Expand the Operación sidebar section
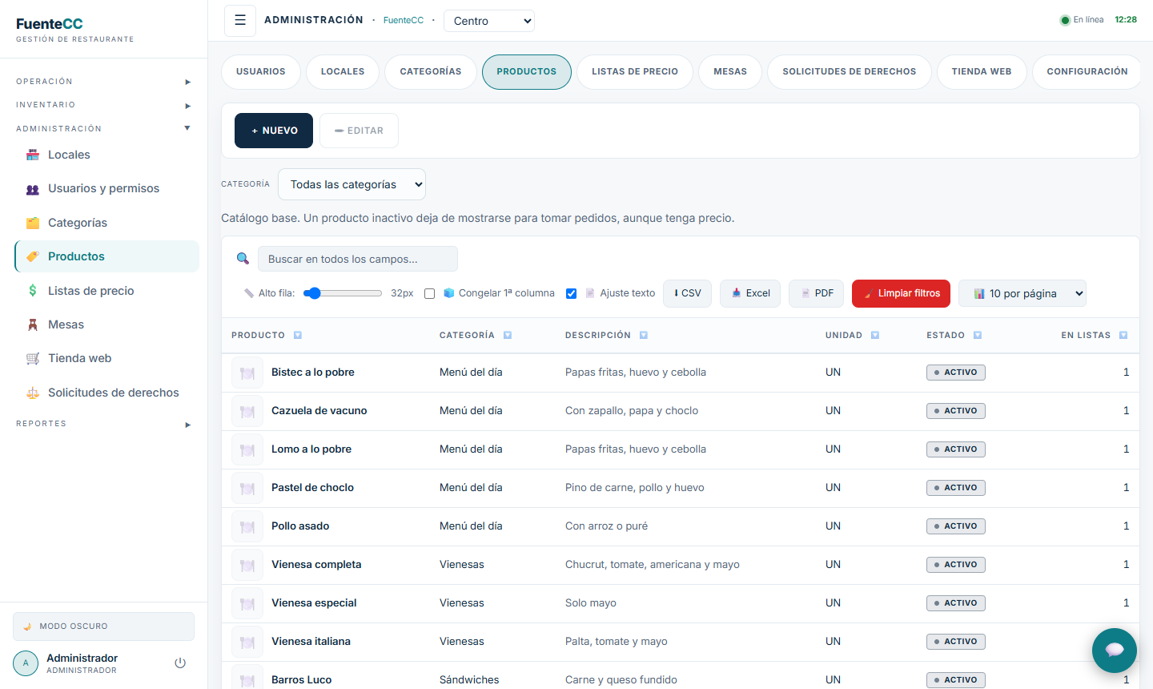 tap(103, 82)
